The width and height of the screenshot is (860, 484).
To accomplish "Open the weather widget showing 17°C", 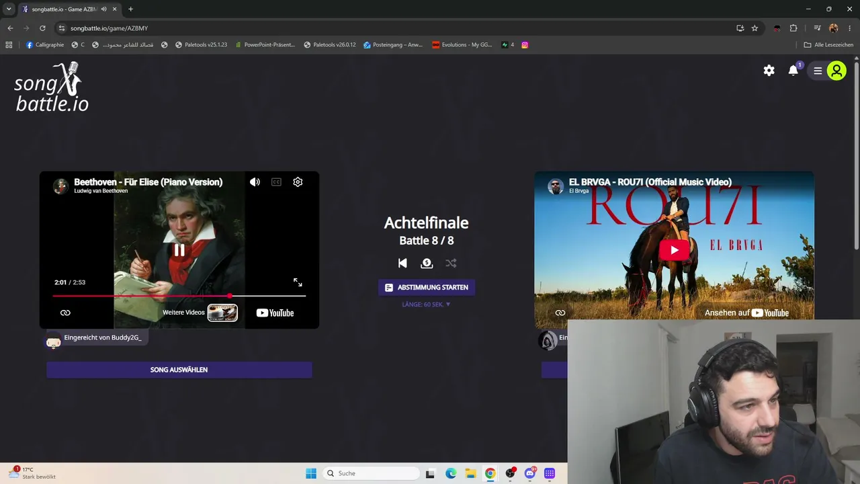I will tap(32, 473).
